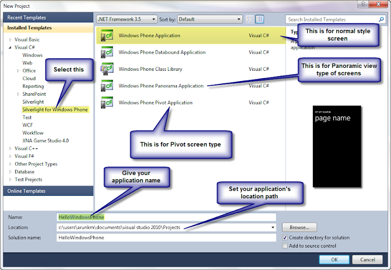
Task: Expand the Visual C++ tree node
Action: tap(10, 148)
